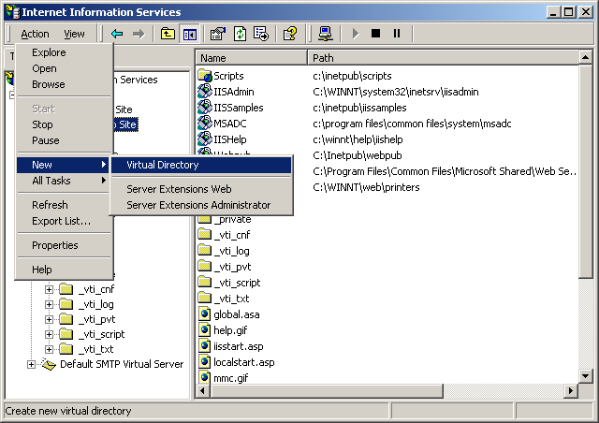
Task: Select Properties in the Action menu
Action: pyautogui.click(x=64, y=245)
